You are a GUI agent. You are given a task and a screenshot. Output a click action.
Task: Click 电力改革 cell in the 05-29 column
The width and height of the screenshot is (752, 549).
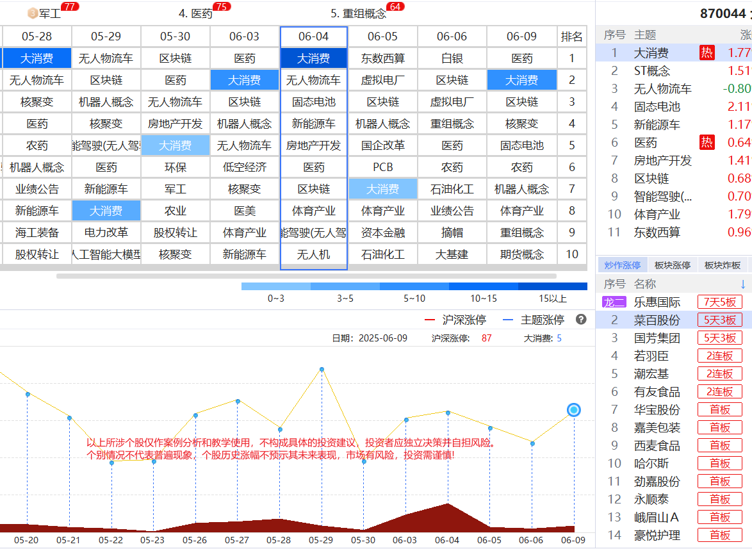[106, 233]
